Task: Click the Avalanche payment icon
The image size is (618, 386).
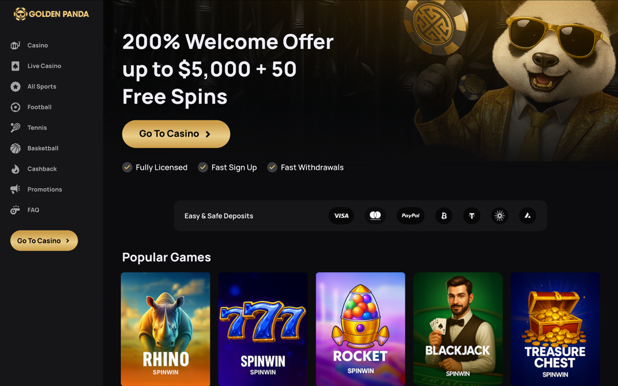Action: 527,216
